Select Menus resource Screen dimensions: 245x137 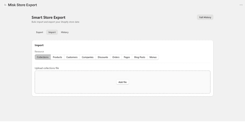[x=153, y=57]
